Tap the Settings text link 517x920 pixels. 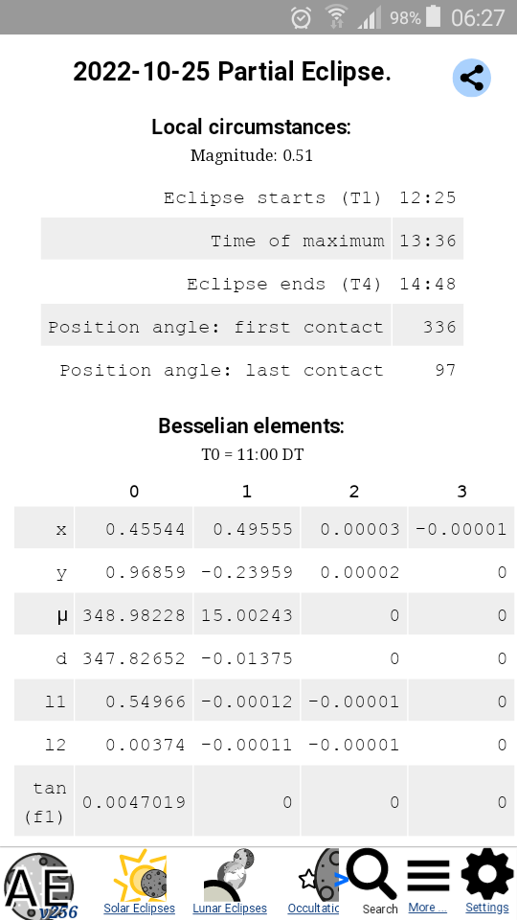point(487,908)
